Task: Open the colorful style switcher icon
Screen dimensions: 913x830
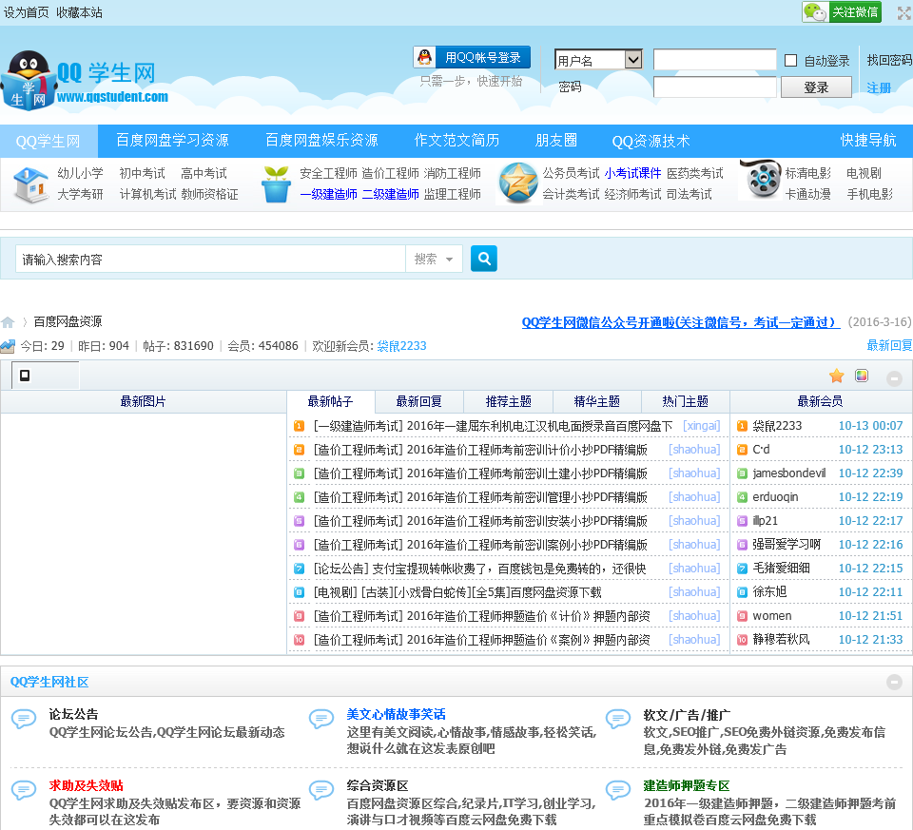Action: pos(862,376)
